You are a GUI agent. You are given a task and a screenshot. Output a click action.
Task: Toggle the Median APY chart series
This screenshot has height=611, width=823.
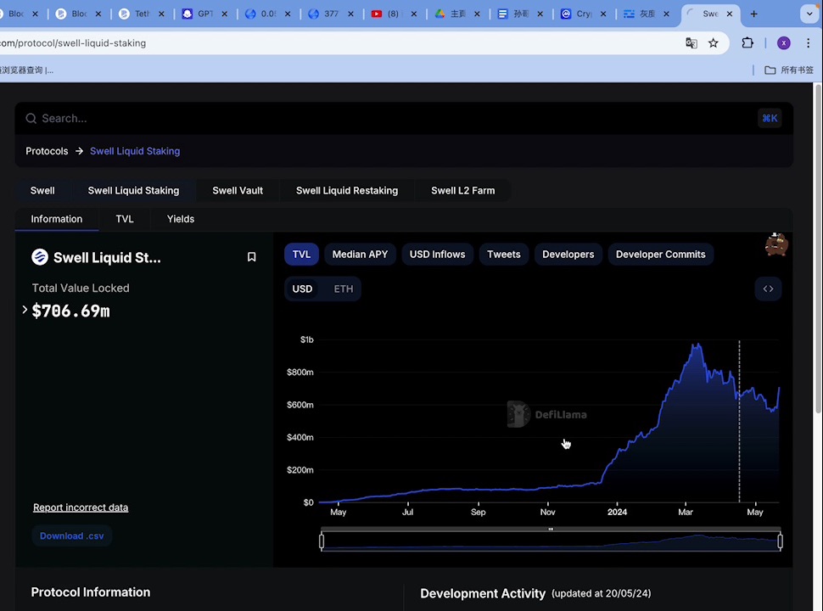[x=360, y=254]
